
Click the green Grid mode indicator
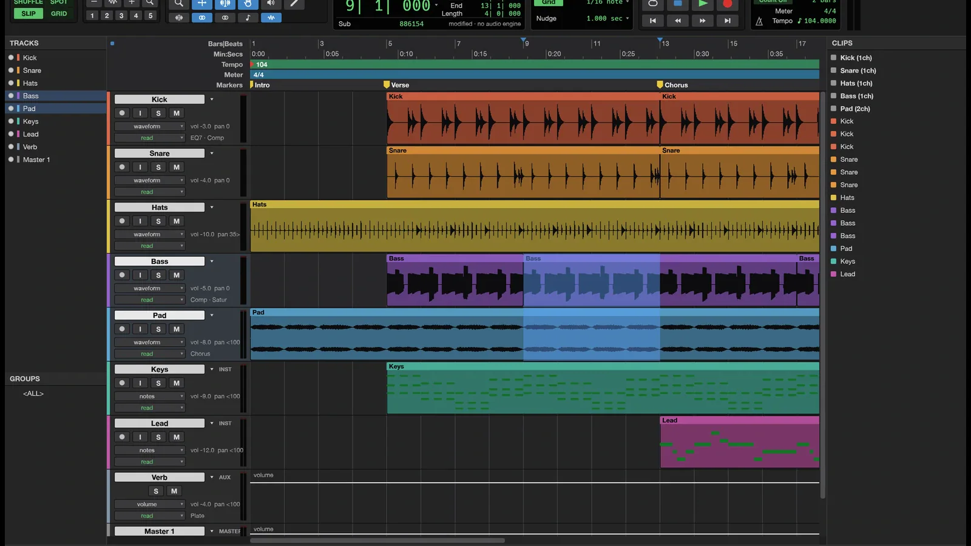(x=549, y=2)
